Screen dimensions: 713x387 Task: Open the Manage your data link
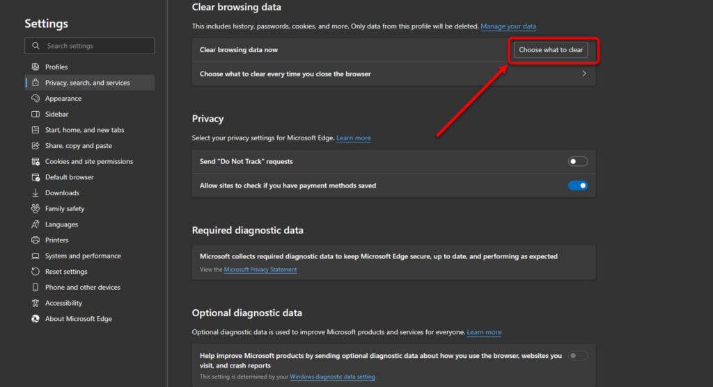click(508, 26)
